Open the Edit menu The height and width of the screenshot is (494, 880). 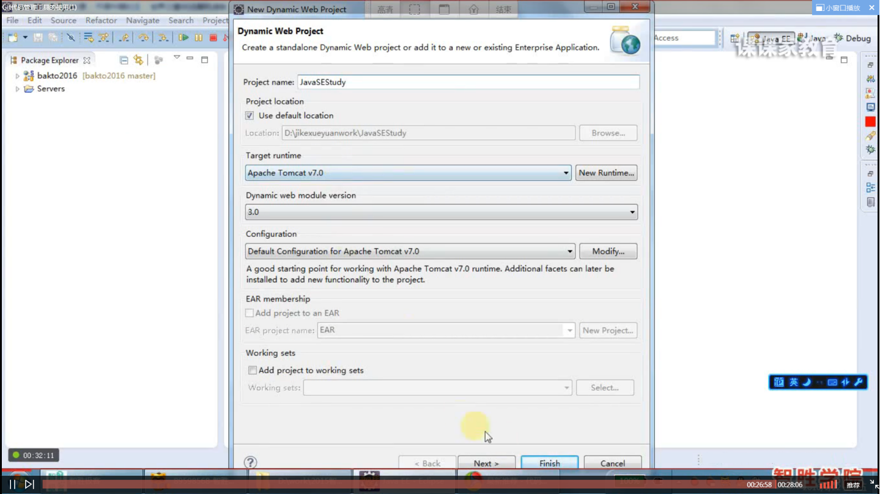pyautogui.click(x=35, y=20)
